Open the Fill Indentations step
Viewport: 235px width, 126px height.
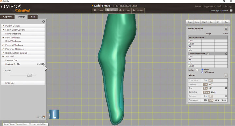pos(23,34)
